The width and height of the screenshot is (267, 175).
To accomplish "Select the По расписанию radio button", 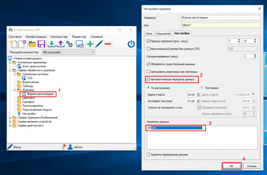I will pyautogui.click(x=148, y=88).
